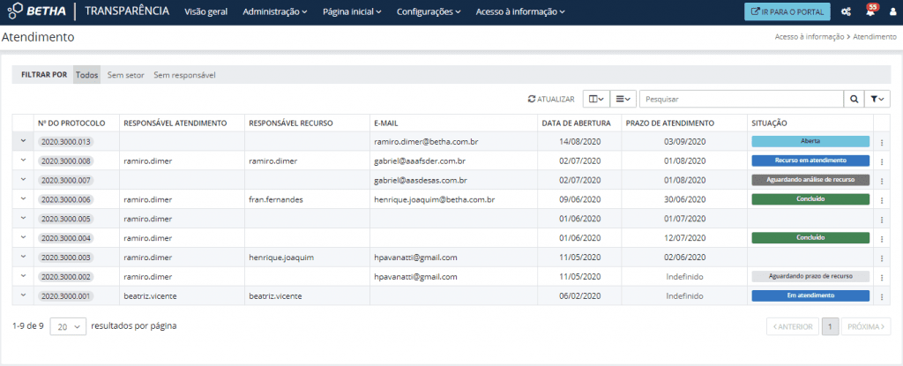
Task: Filter by Sem setor
Action: point(125,75)
